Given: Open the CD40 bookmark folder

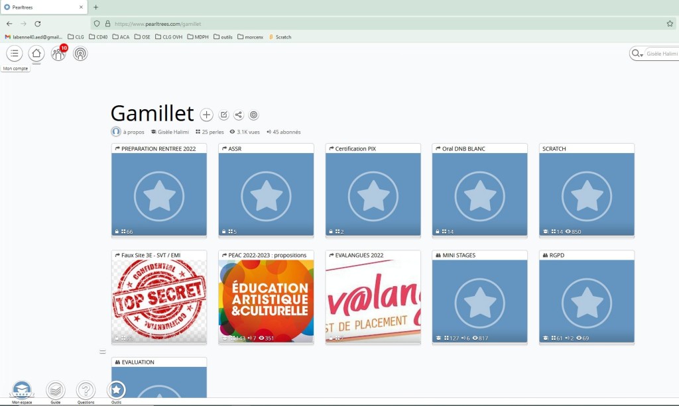Looking at the screenshot, I should click(98, 37).
